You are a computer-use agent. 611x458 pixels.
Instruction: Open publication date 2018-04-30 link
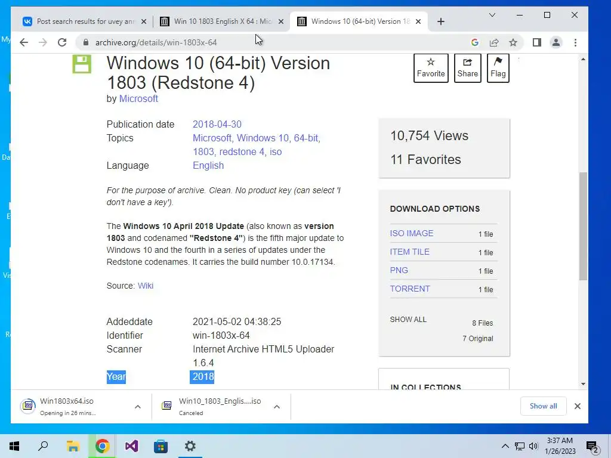pyautogui.click(x=217, y=124)
